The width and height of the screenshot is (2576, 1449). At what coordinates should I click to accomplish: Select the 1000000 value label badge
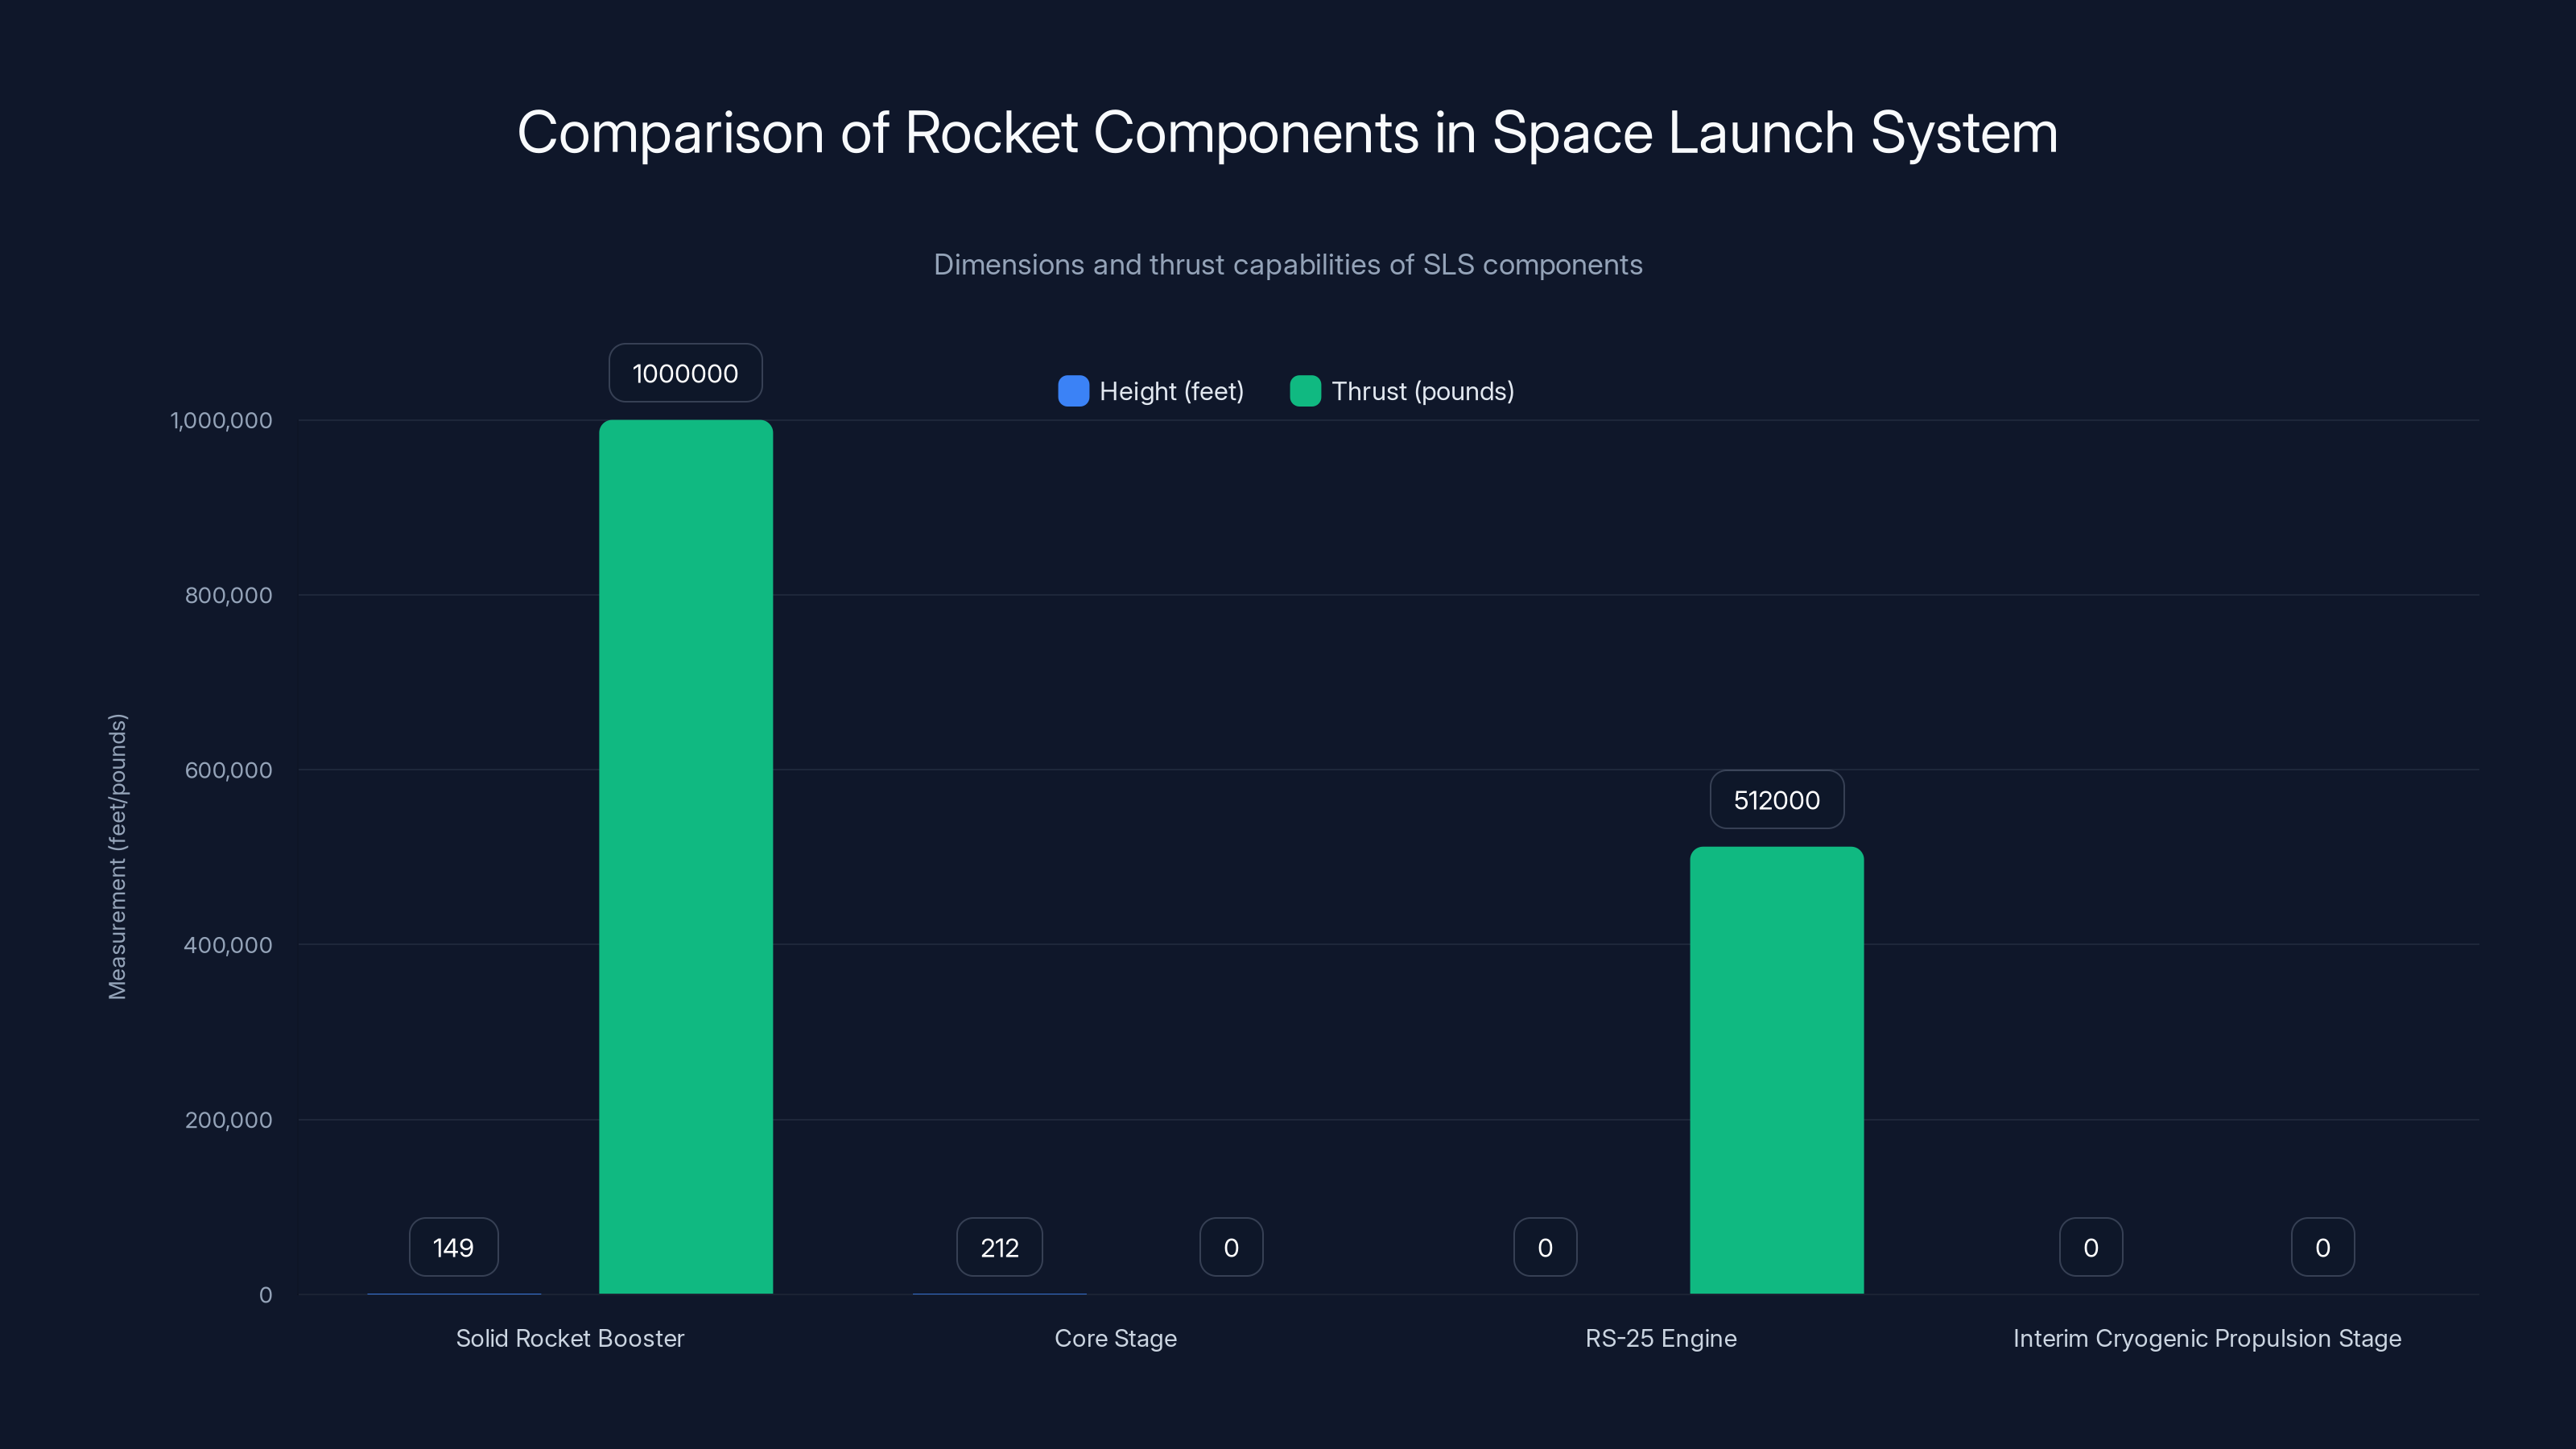pyautogui.click(x=685, y=372)
